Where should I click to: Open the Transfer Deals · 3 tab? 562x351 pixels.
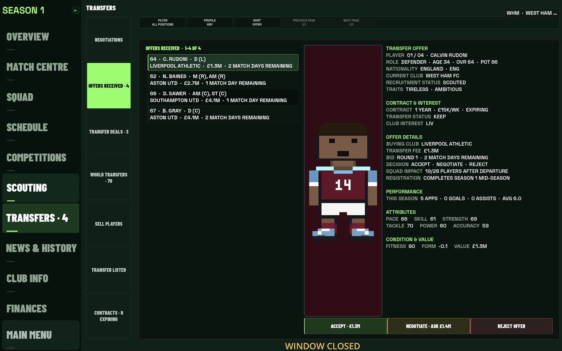pyautogui.click(x=109, y=132)
